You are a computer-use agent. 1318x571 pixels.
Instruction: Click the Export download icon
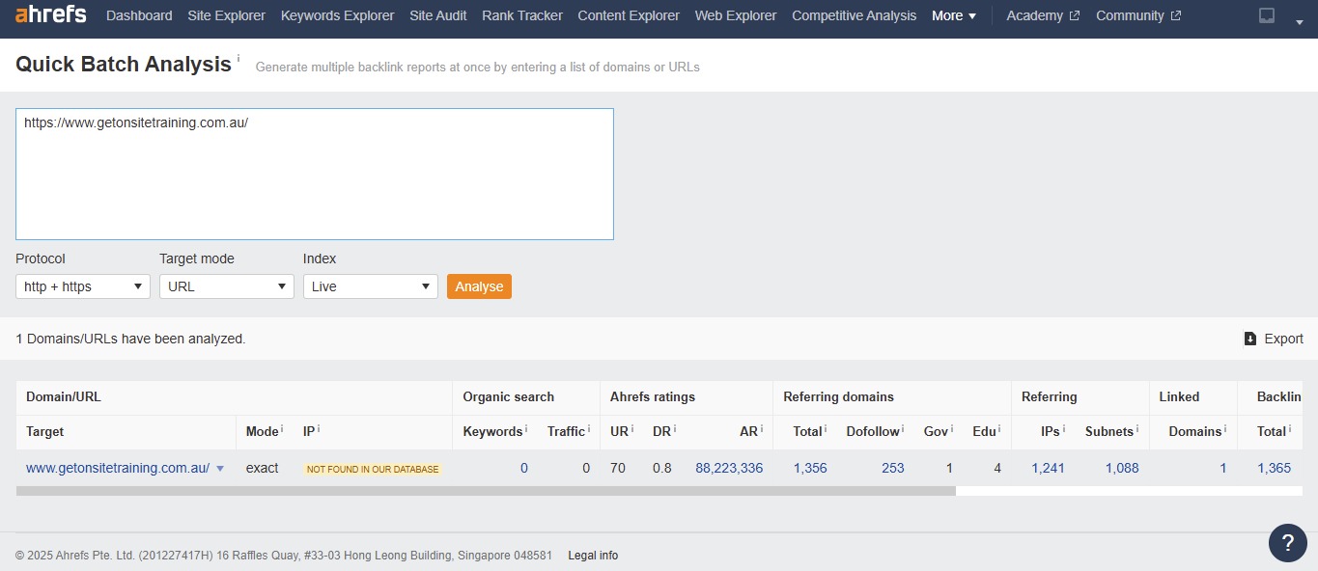coord(1250,339)
